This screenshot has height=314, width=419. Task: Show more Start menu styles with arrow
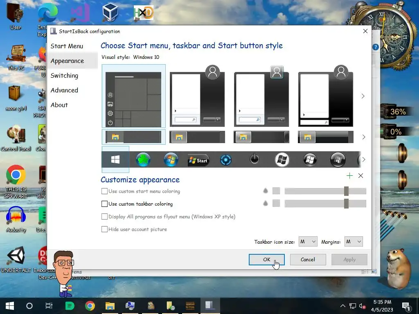point(363,96)
